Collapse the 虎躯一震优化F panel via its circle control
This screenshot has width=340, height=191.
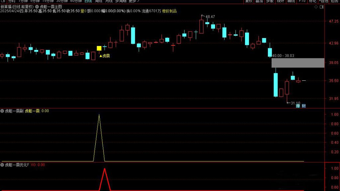pos(2,164)
